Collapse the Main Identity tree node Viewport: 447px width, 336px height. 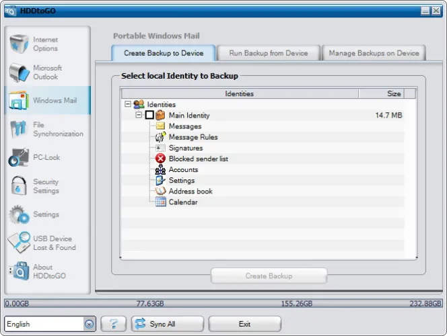point(139,115)
